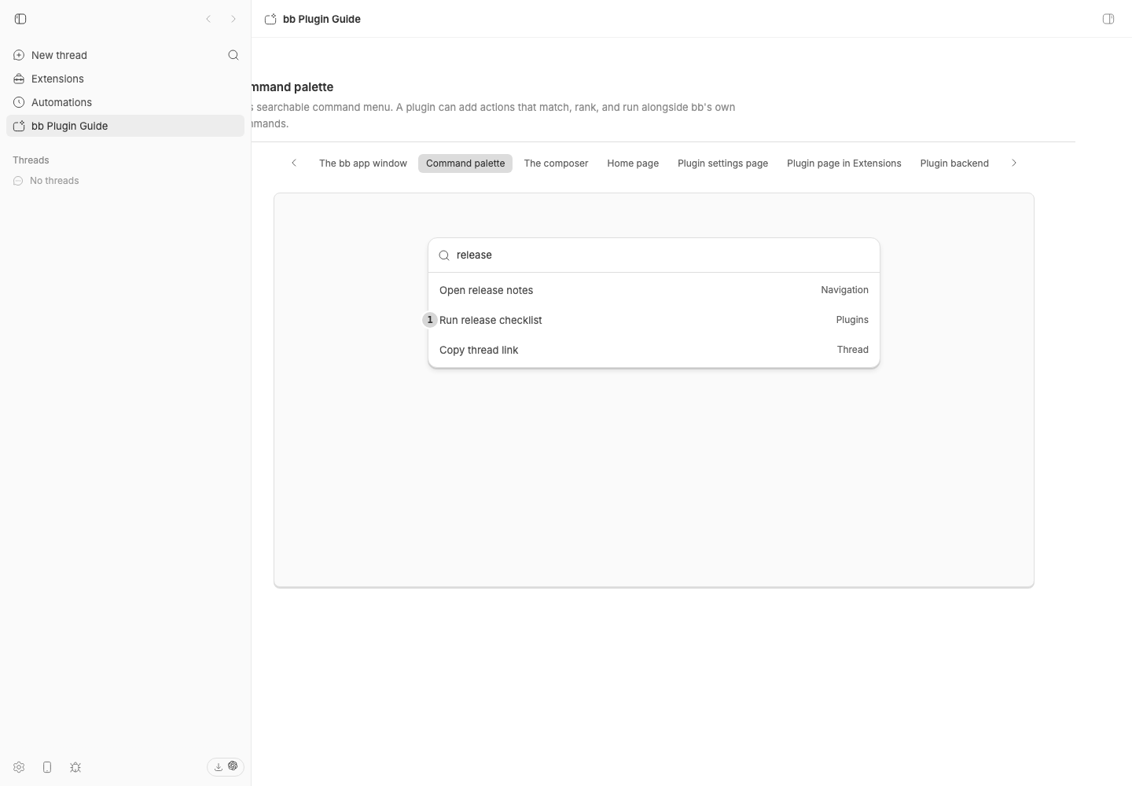Image resolution: width=1132 pixels, height=786 pixels.
Task: Open Plugin page in Extensions tab
Action: (x=844, y=163)
